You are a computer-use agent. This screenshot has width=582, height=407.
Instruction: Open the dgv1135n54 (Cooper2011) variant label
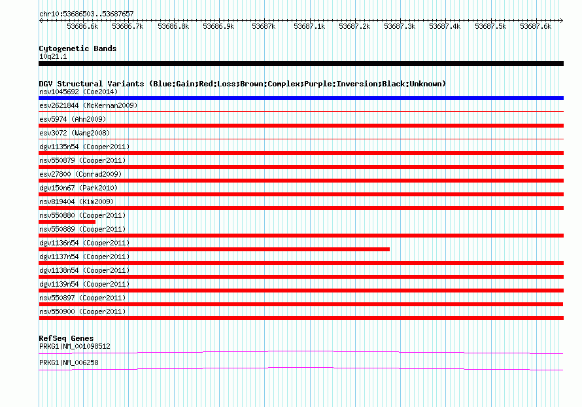tap(84, 147)
